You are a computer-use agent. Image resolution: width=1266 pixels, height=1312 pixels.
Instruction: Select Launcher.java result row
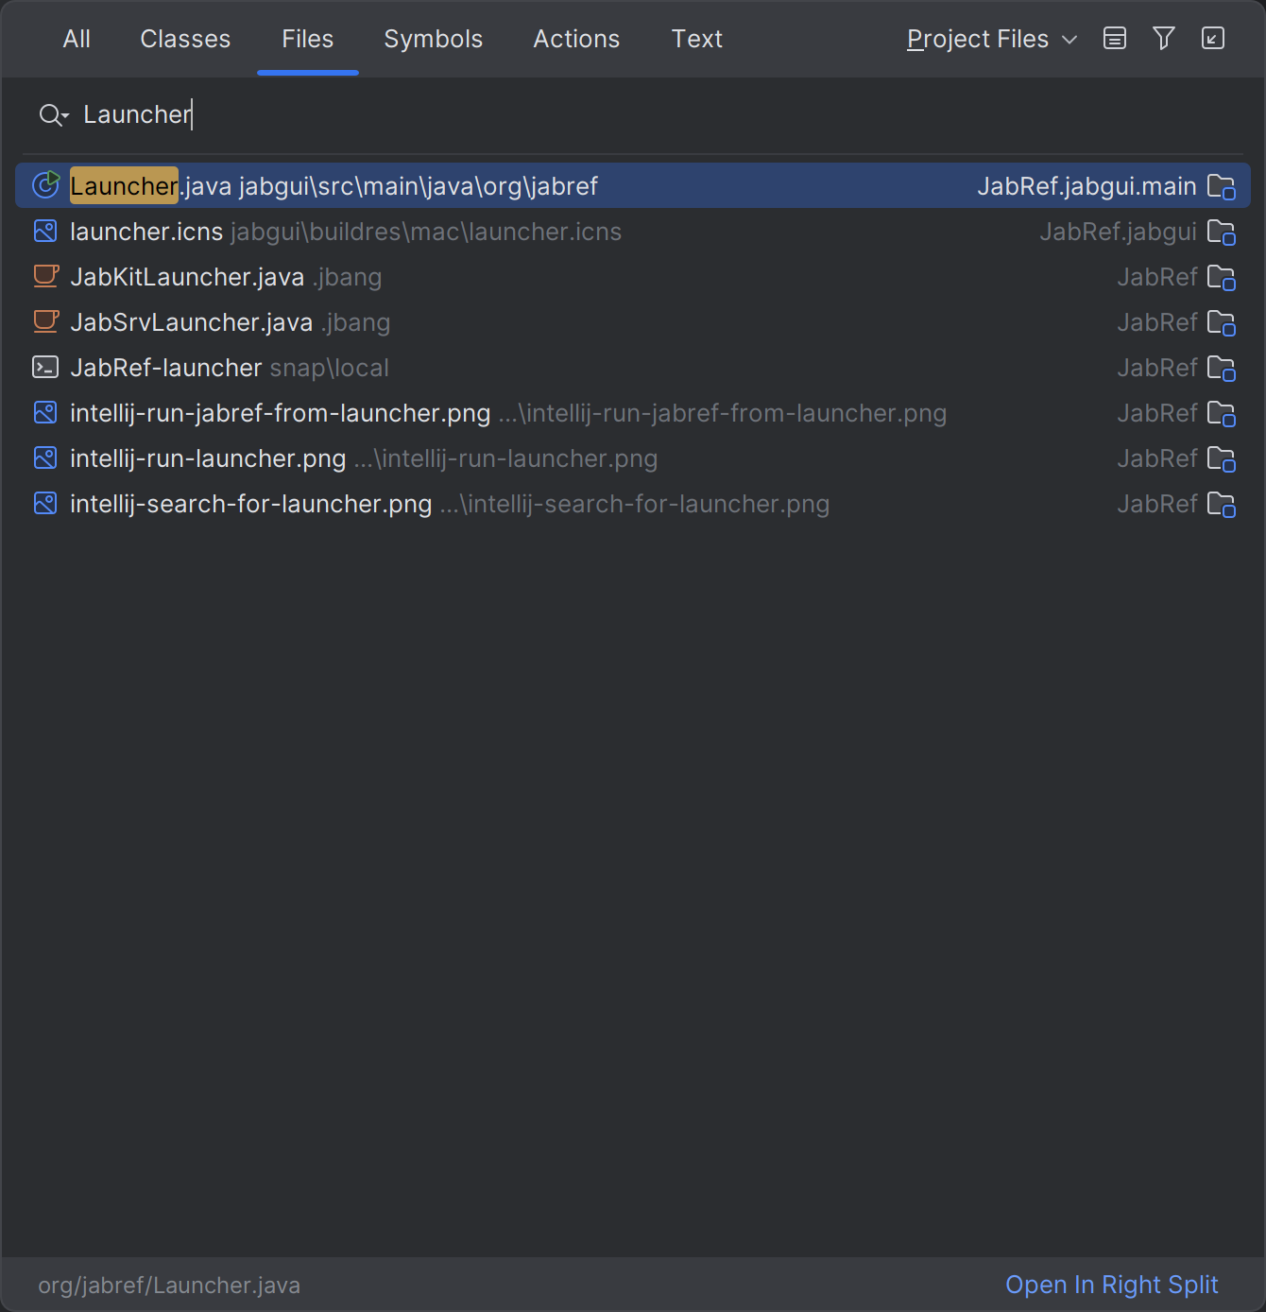pyautogui.click(x=633, y=185)
